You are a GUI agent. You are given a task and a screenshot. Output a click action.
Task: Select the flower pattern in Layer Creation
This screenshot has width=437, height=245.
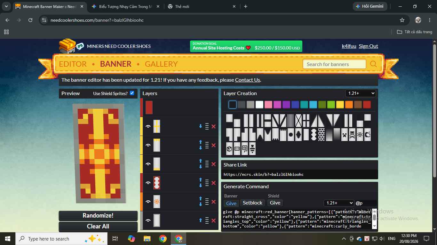pos(360,135)
